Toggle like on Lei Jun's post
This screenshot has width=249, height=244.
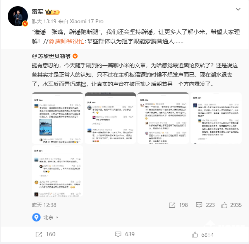click(x=195, y=234)
